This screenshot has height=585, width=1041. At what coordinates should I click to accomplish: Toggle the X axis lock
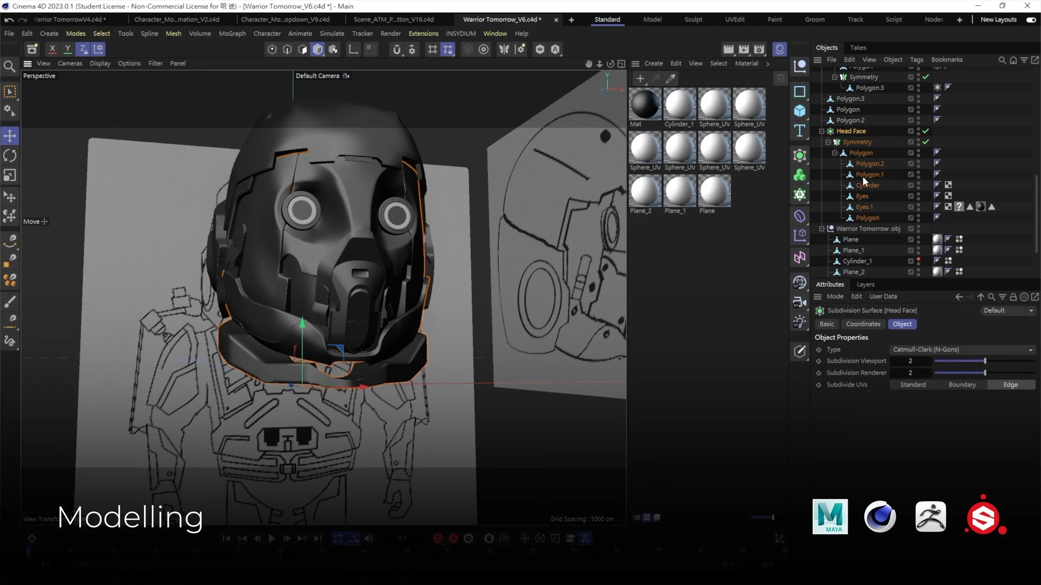(x=52, y=49)
